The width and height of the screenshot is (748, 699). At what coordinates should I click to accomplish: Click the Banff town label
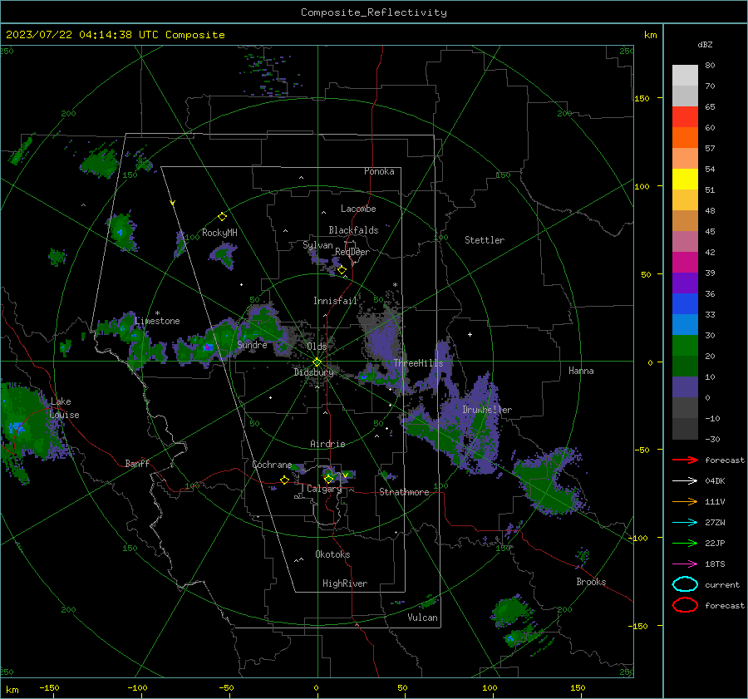[x=137, y=463]
